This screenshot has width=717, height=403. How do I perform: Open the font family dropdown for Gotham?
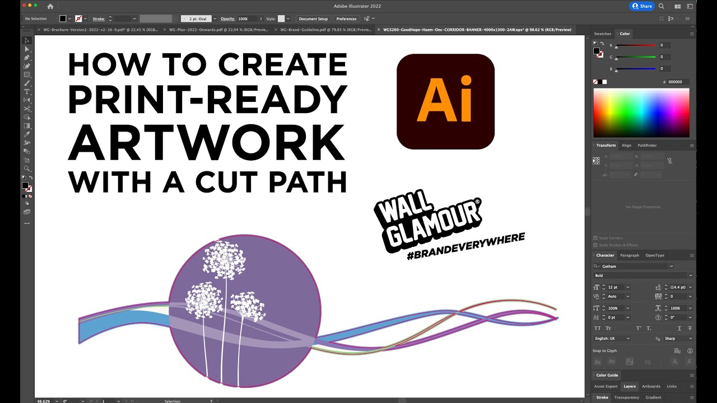click(671, 266)
